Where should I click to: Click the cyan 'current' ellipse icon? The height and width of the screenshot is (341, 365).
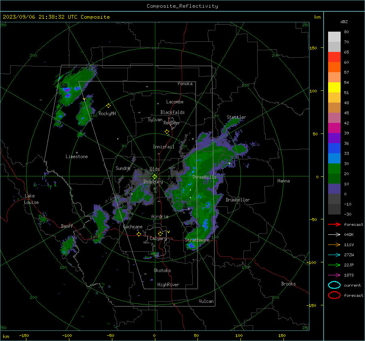pos(334,285)
